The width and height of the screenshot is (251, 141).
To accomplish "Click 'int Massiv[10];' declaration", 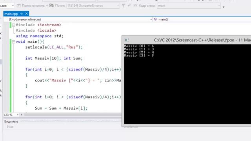I will [43, 58].
